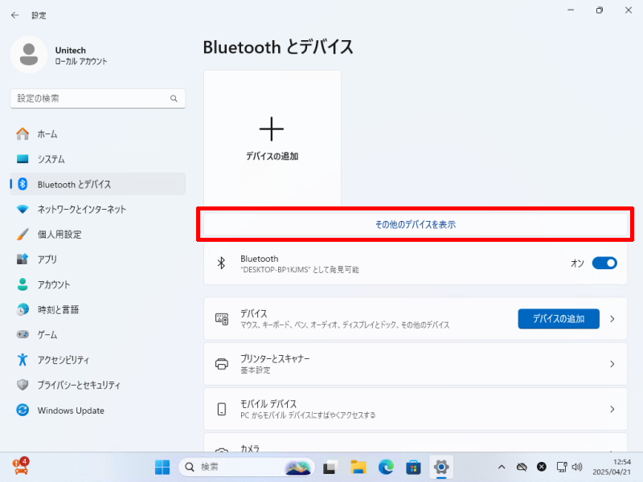Open the Task View taskbar icon

point(330,467)
